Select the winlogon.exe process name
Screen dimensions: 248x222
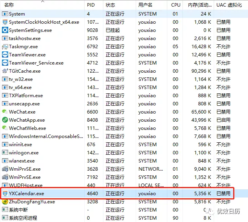[x=24, y=153]
